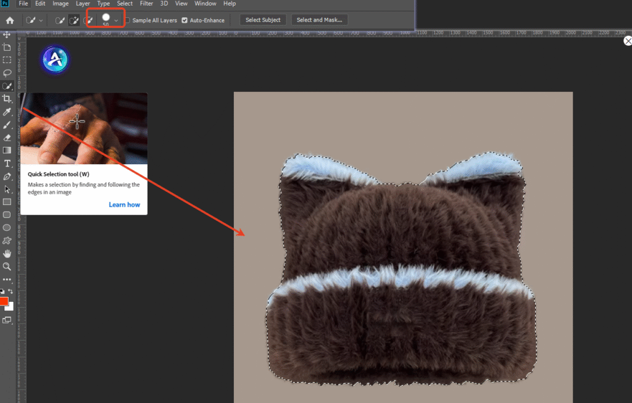The width and height of the screenshot is (632, 403).
Task: Click the red foreground color swatch
Action: click(4, 301)
